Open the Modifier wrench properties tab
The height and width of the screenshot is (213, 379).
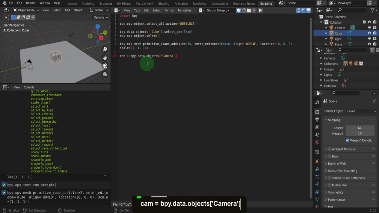point(317,169)
